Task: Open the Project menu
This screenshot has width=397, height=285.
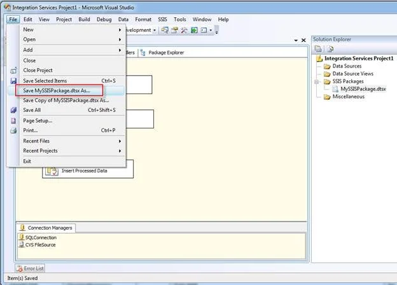Action: point(64,20)
